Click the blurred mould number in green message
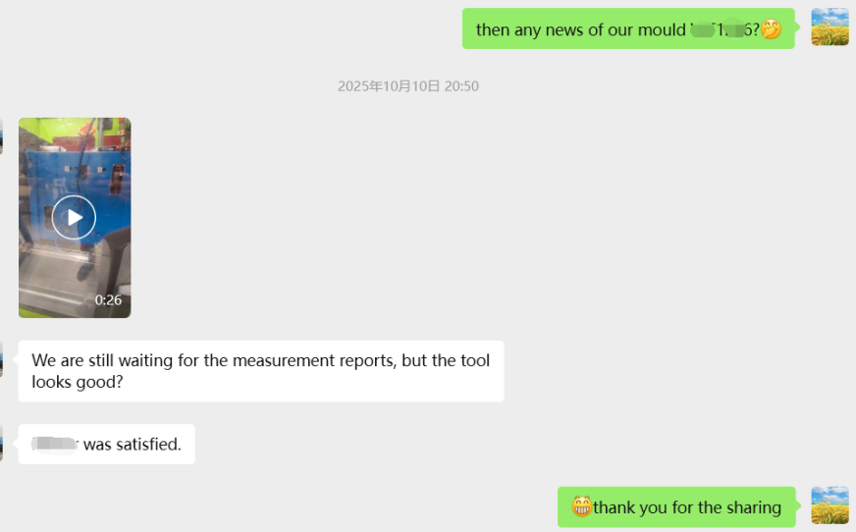The width and height of the screenshot is (856, 532). [724, 29]
